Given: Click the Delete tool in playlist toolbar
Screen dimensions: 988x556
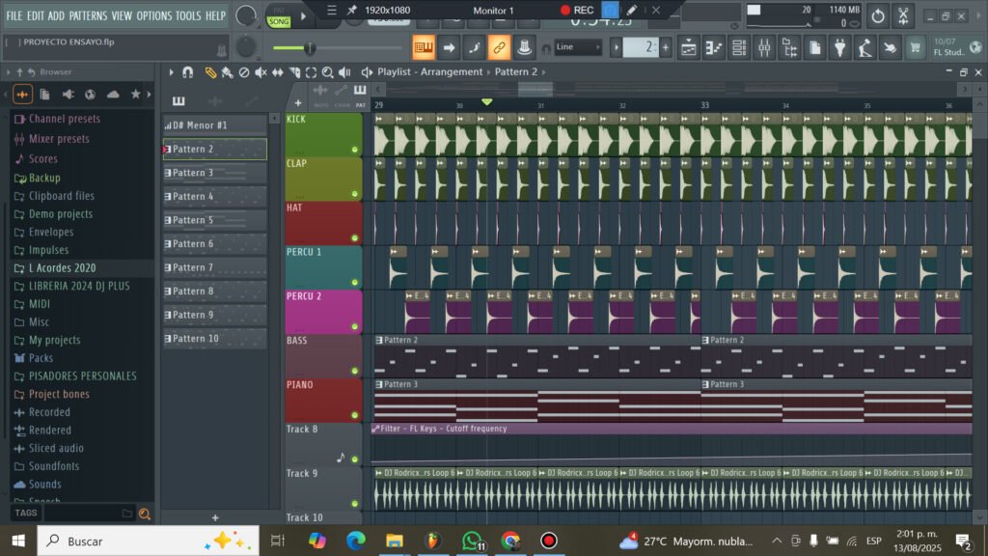Looking at the screenshot, I should (244, 72).
